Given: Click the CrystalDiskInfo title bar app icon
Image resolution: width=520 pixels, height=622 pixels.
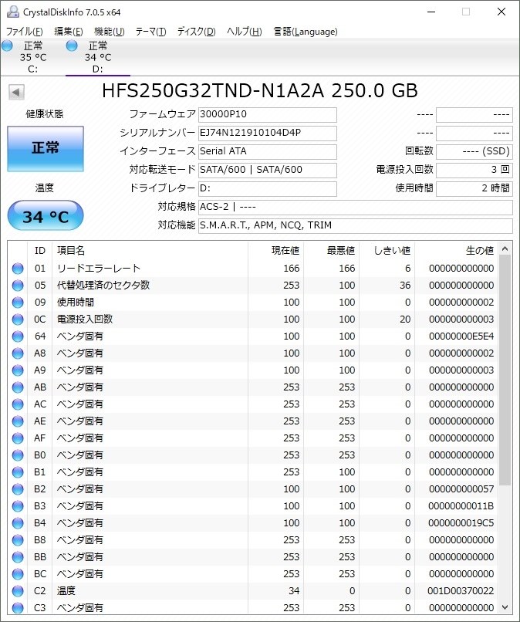Looking at the screenshot, I should coord(13,12).
